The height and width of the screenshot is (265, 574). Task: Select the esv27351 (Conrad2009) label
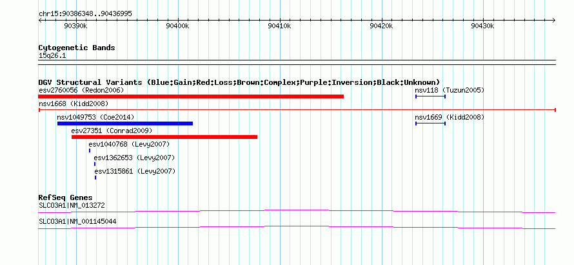coord(112,131)
